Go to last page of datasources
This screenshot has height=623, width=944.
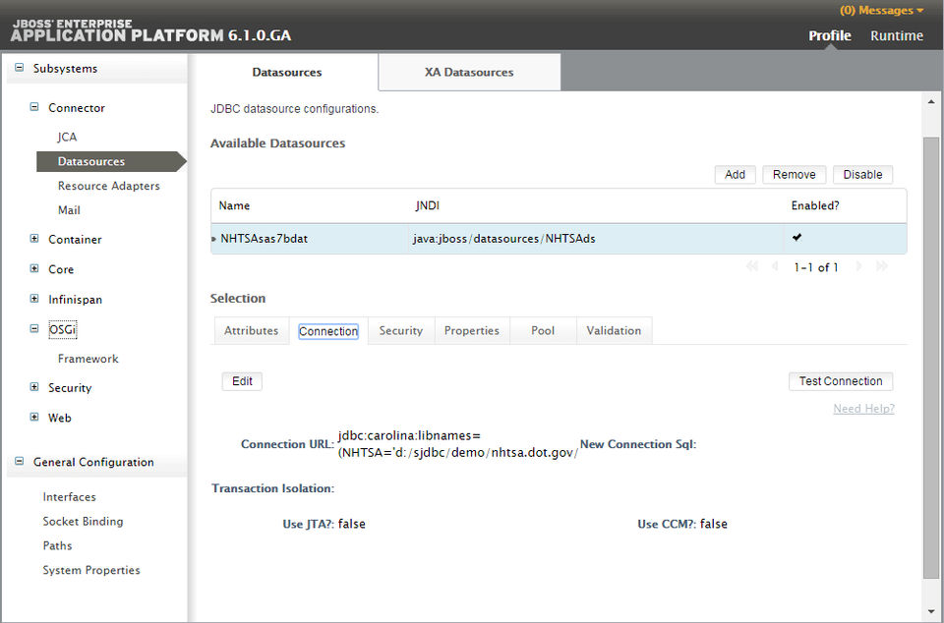882,266
